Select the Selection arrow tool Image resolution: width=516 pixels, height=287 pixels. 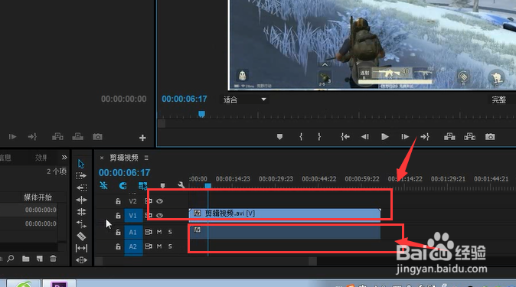tap(81, 164)
